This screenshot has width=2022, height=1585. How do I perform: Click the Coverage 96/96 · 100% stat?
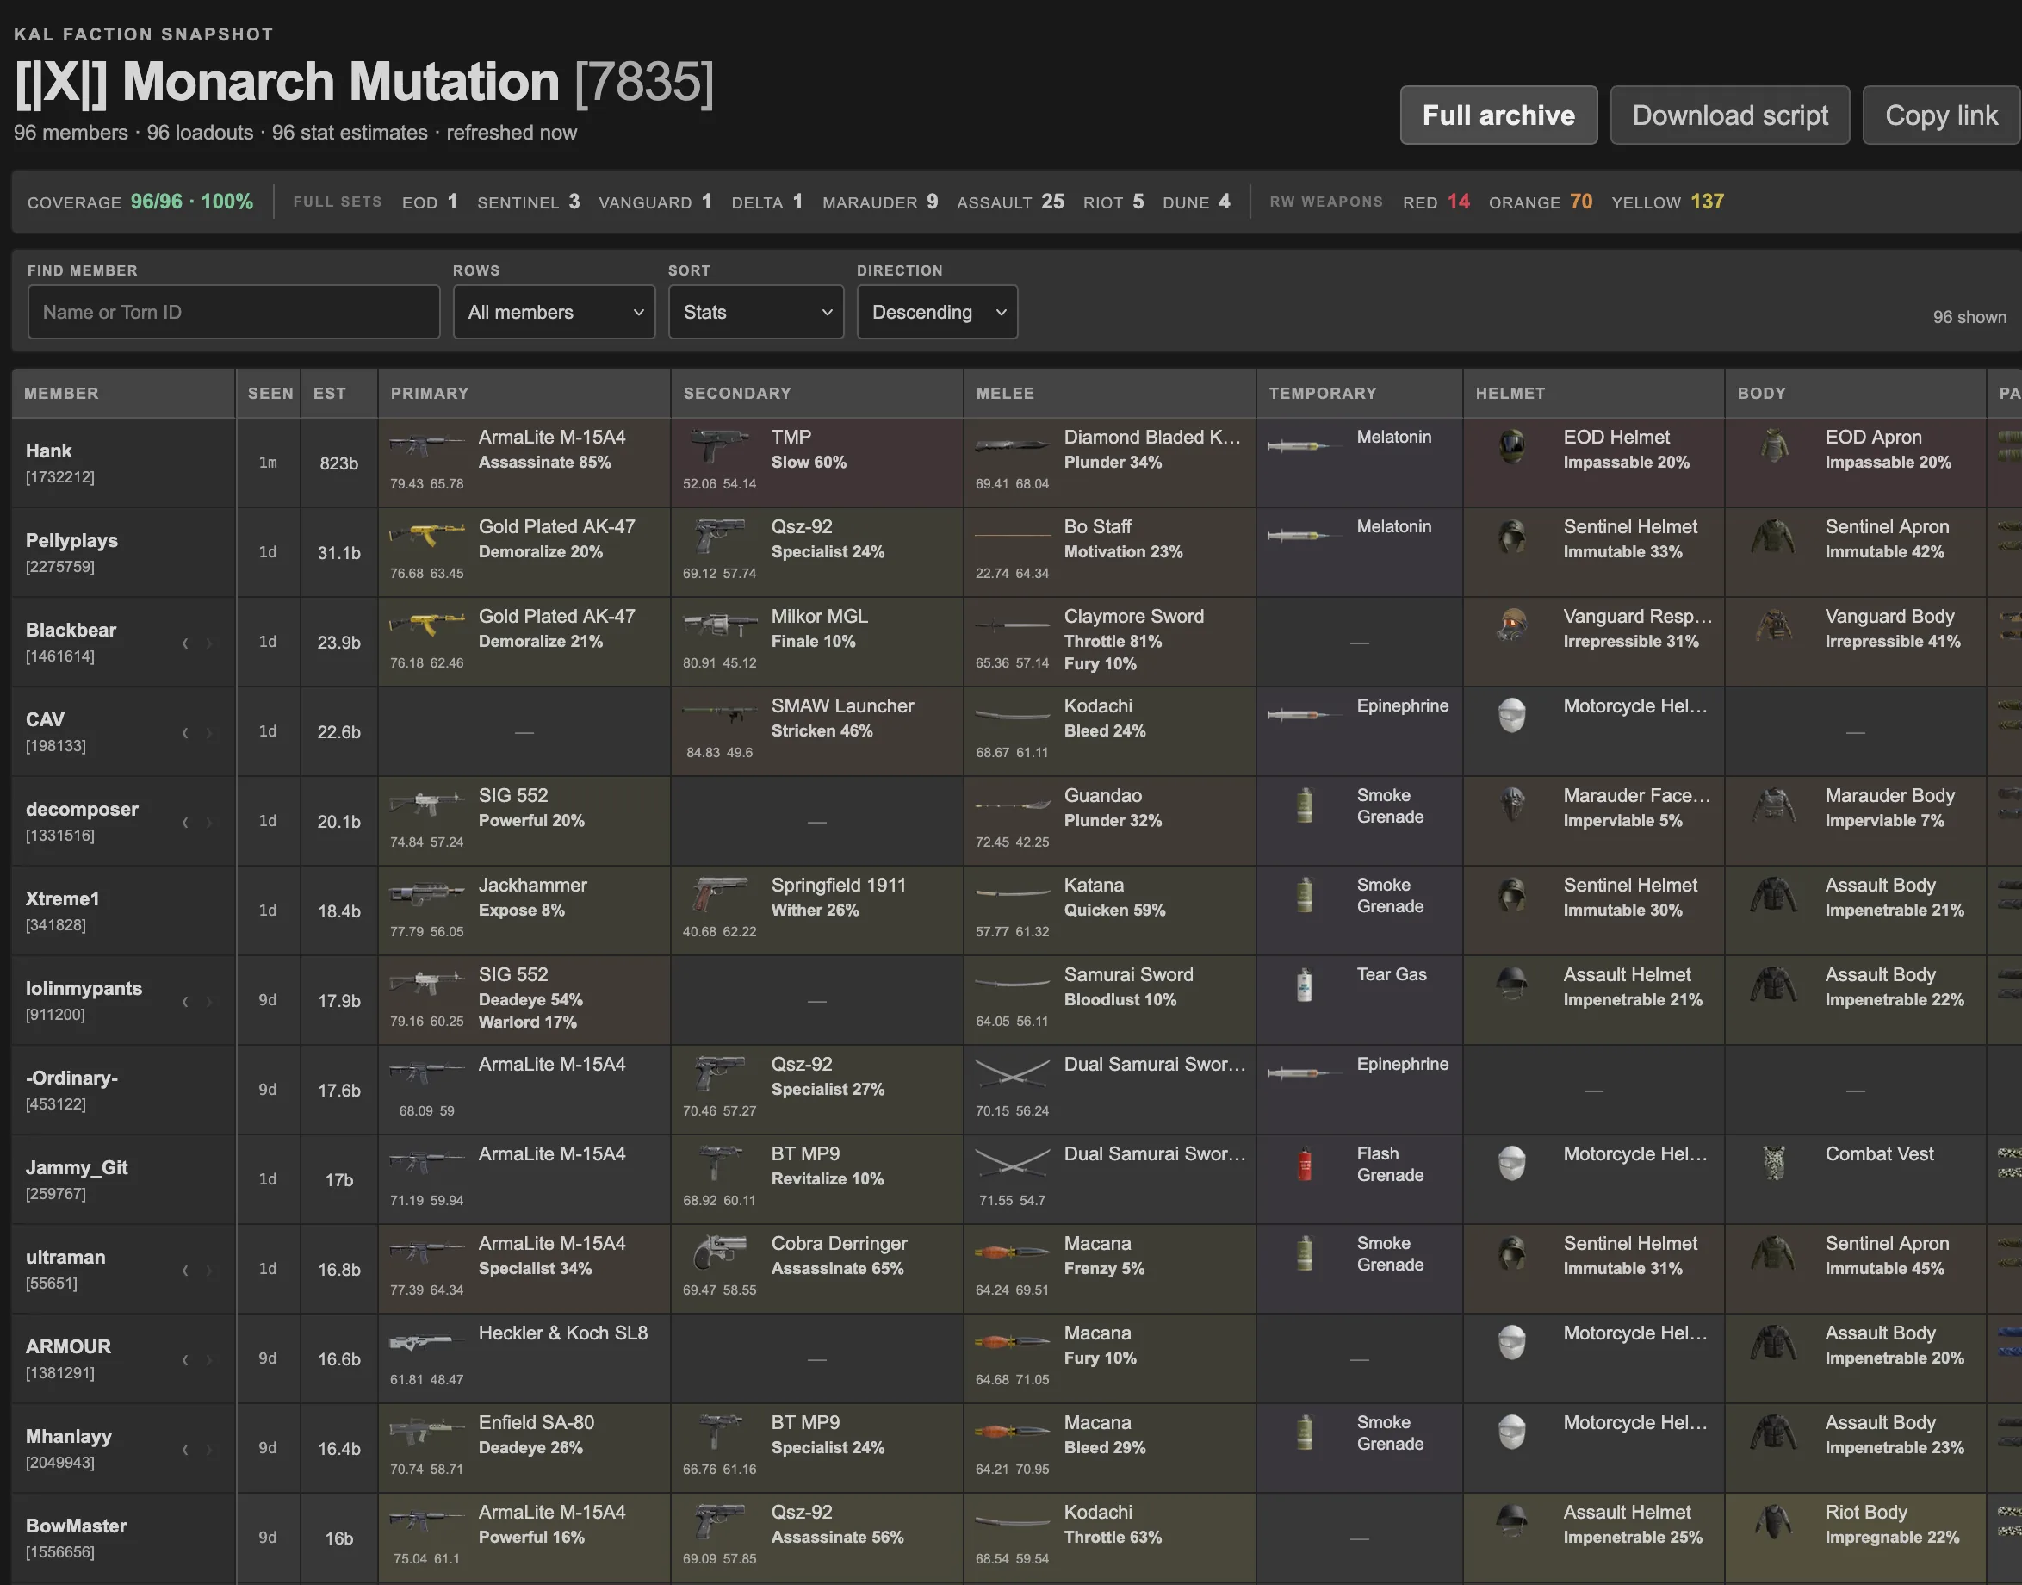(140, 202)
